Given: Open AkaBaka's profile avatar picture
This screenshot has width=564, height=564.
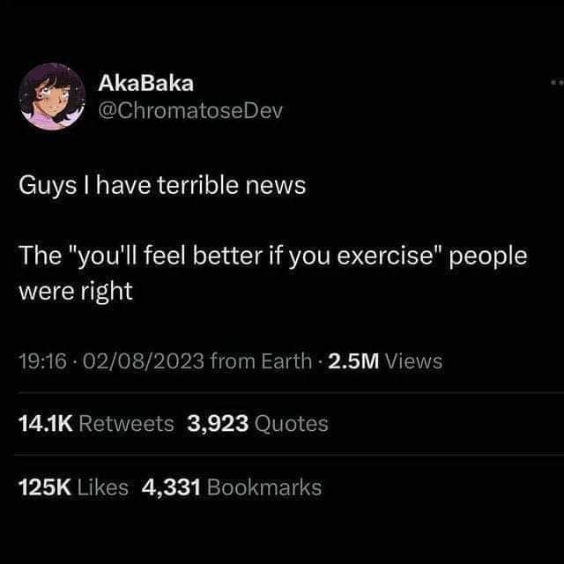Looking at the screenshot, I should 52,96.
